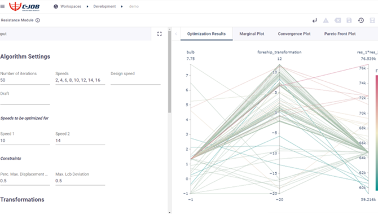
Task: Switch to Marginal Plot tab
Action: [252, 34]
